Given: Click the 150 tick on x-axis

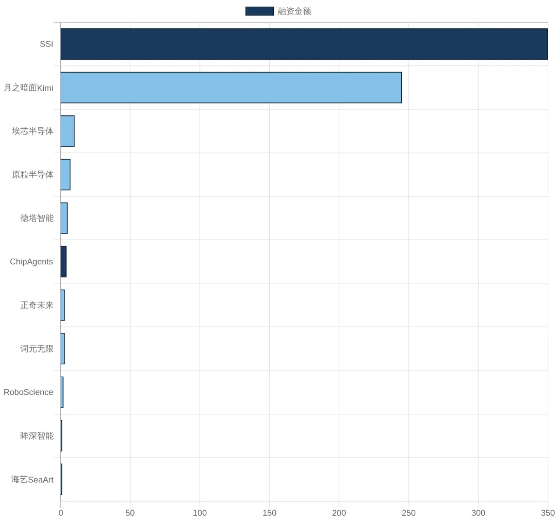Looking at the screenshot, I should point(269,513).
